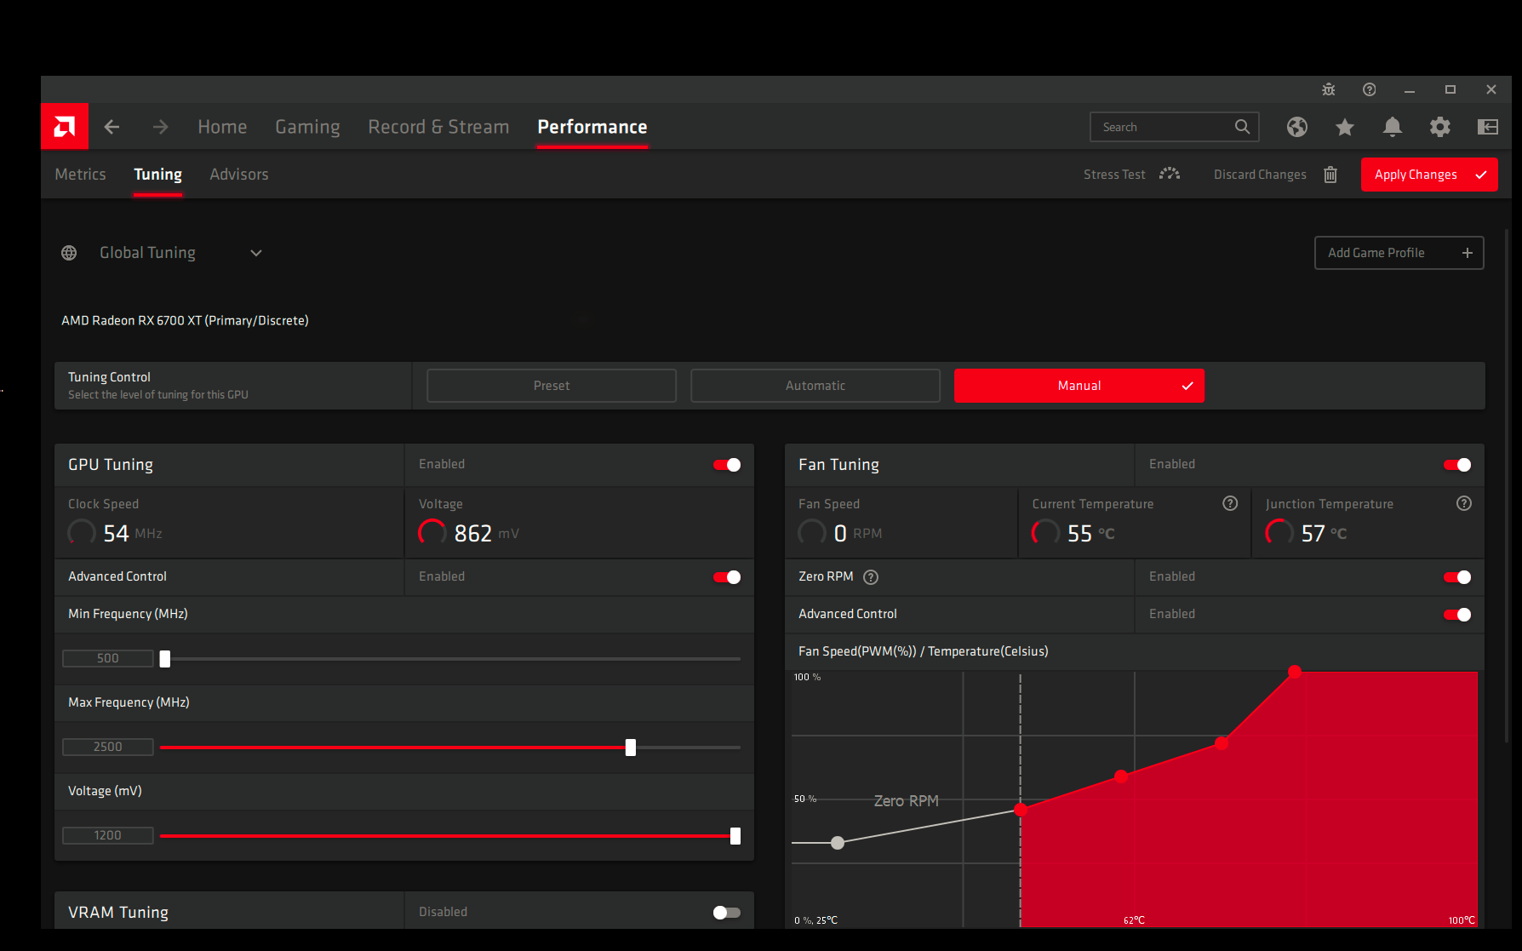Click the gray Zero RPM curve point
The image size is (1522, 951).
[x=838, y=843]
